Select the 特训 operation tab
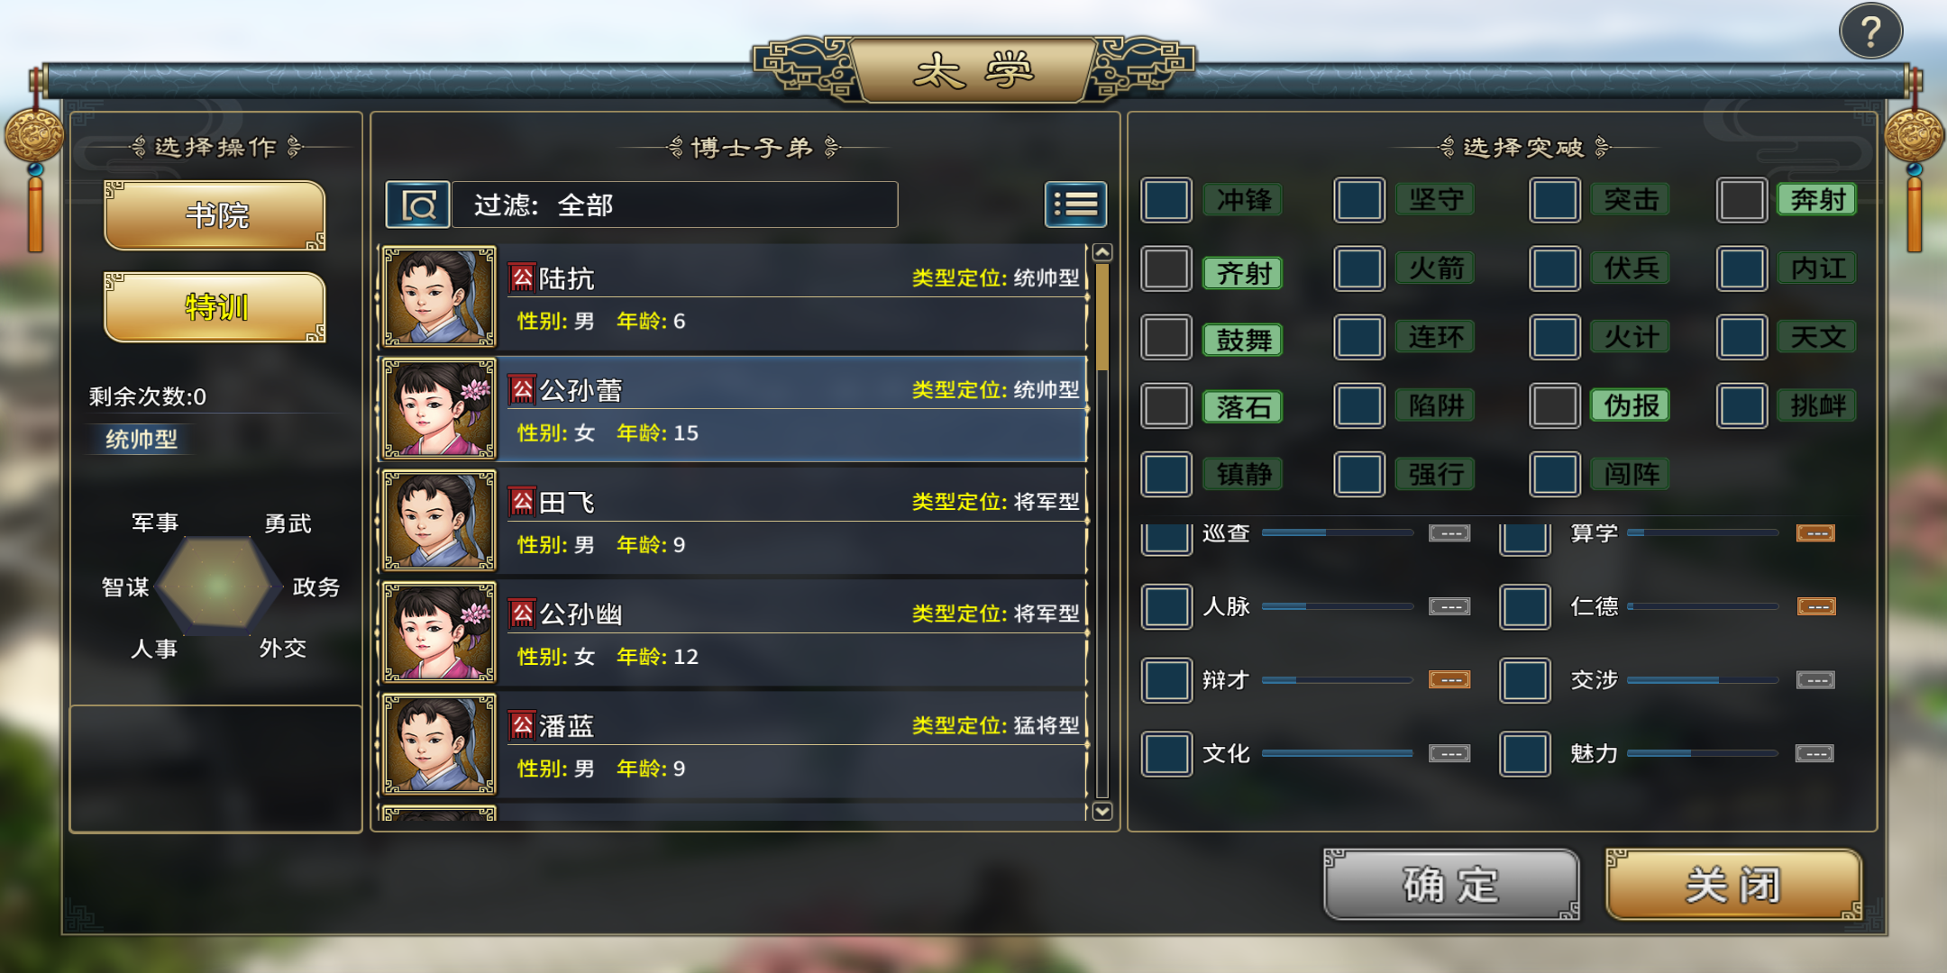Screen dimensions: 1947x973 [x=215, y=307]
